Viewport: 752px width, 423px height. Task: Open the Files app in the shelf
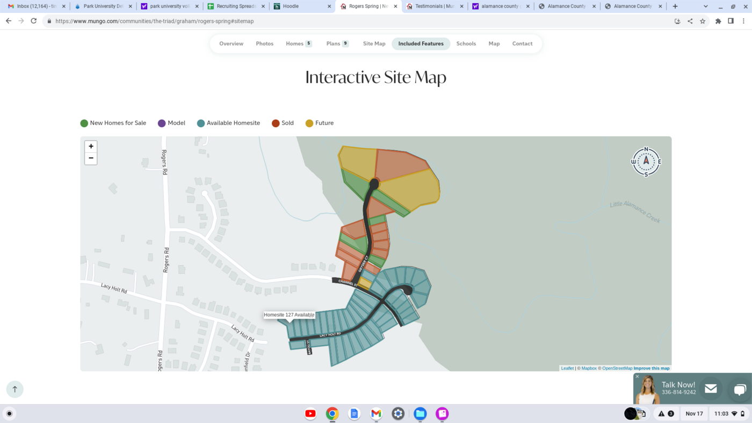click(x=420, y=413)
